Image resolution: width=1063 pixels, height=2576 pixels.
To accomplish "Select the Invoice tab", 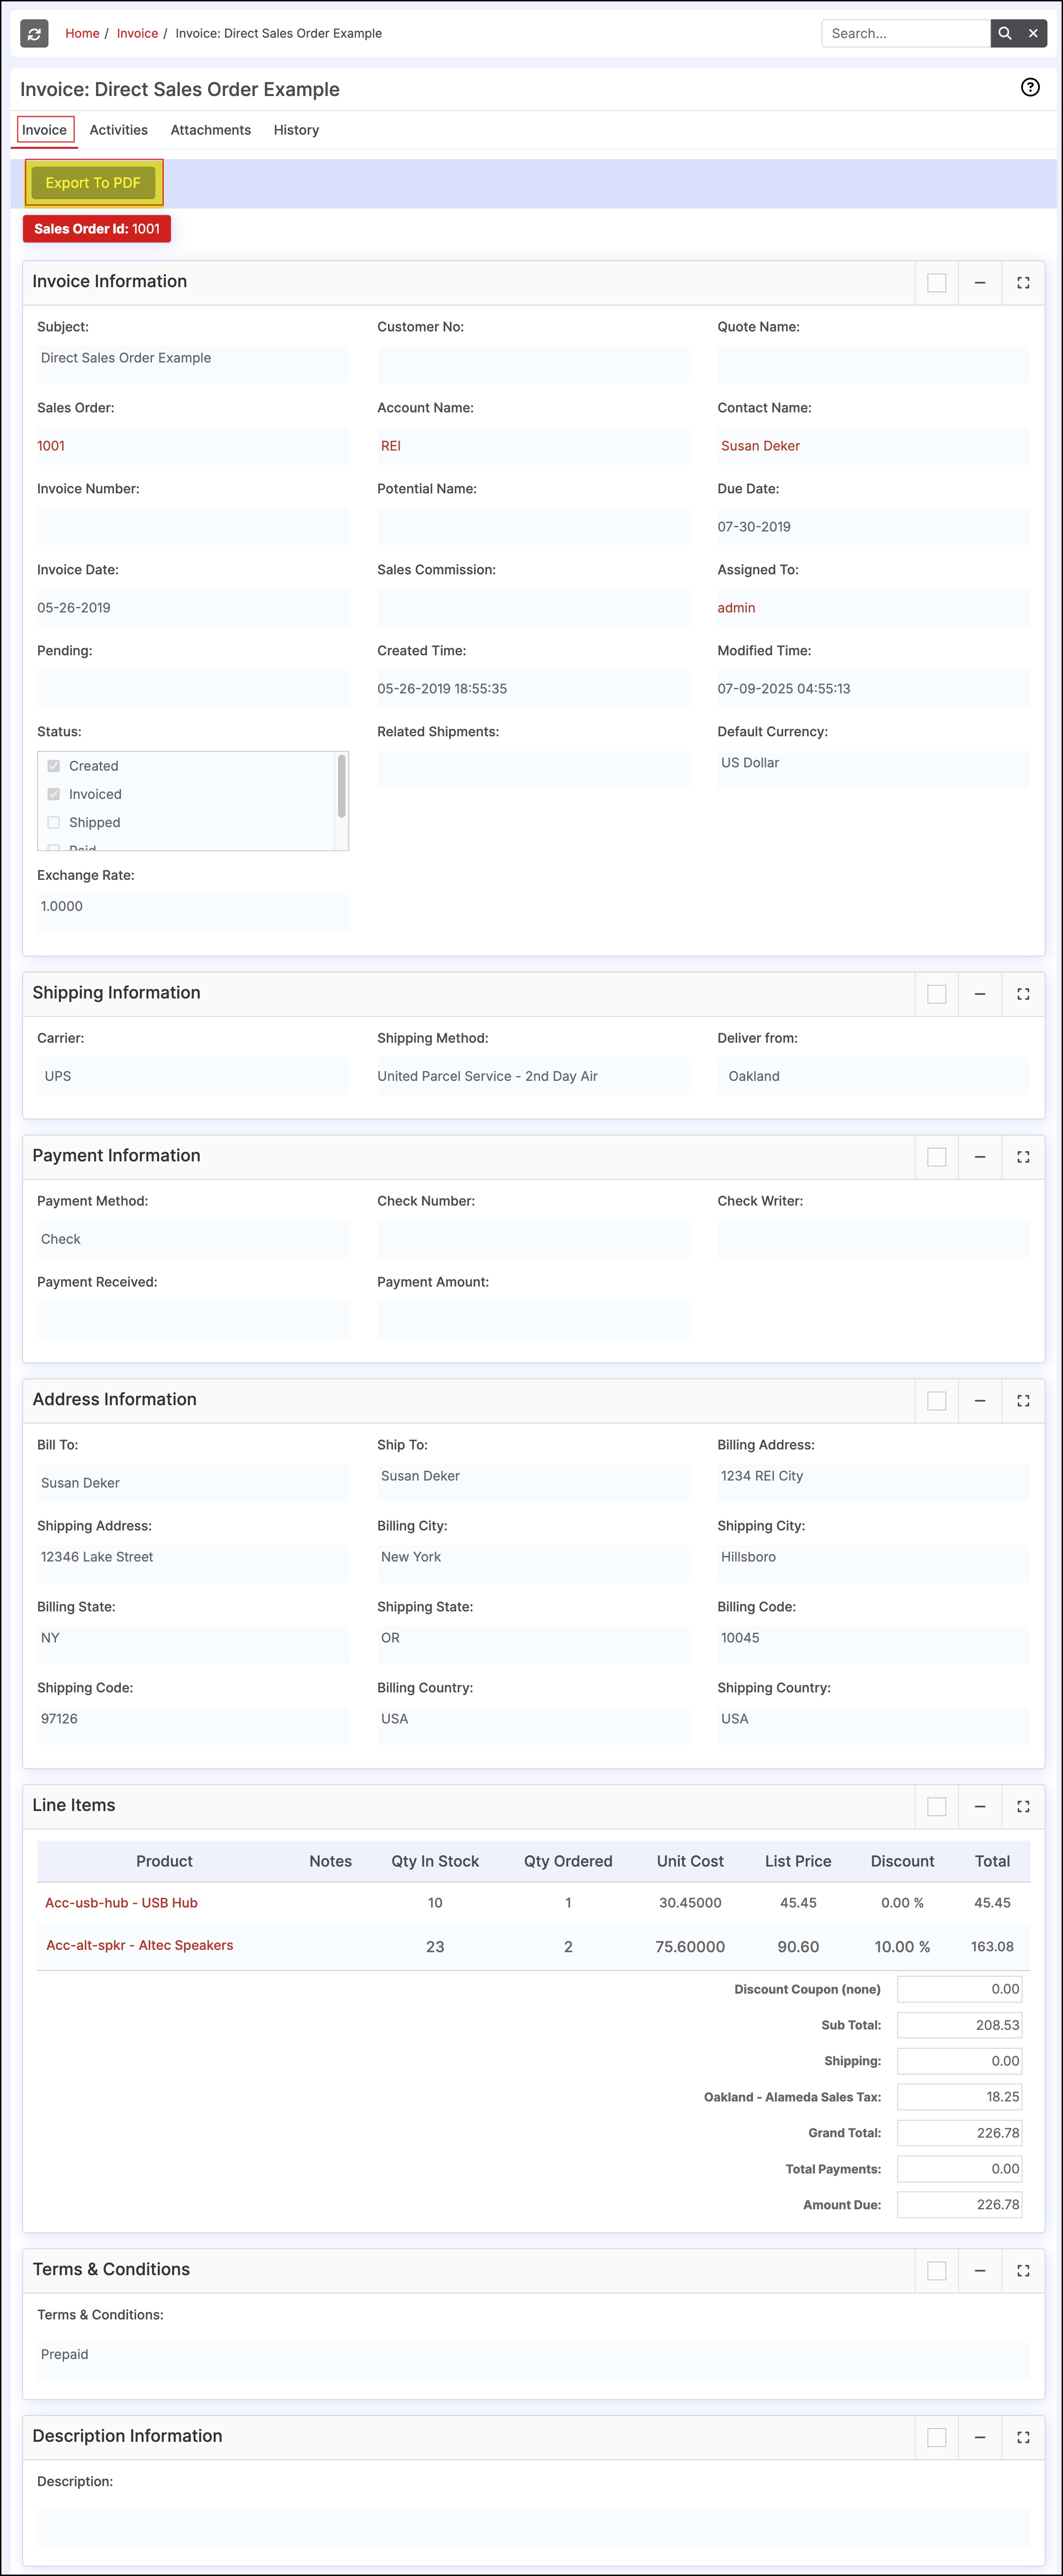I will point(45,130).
